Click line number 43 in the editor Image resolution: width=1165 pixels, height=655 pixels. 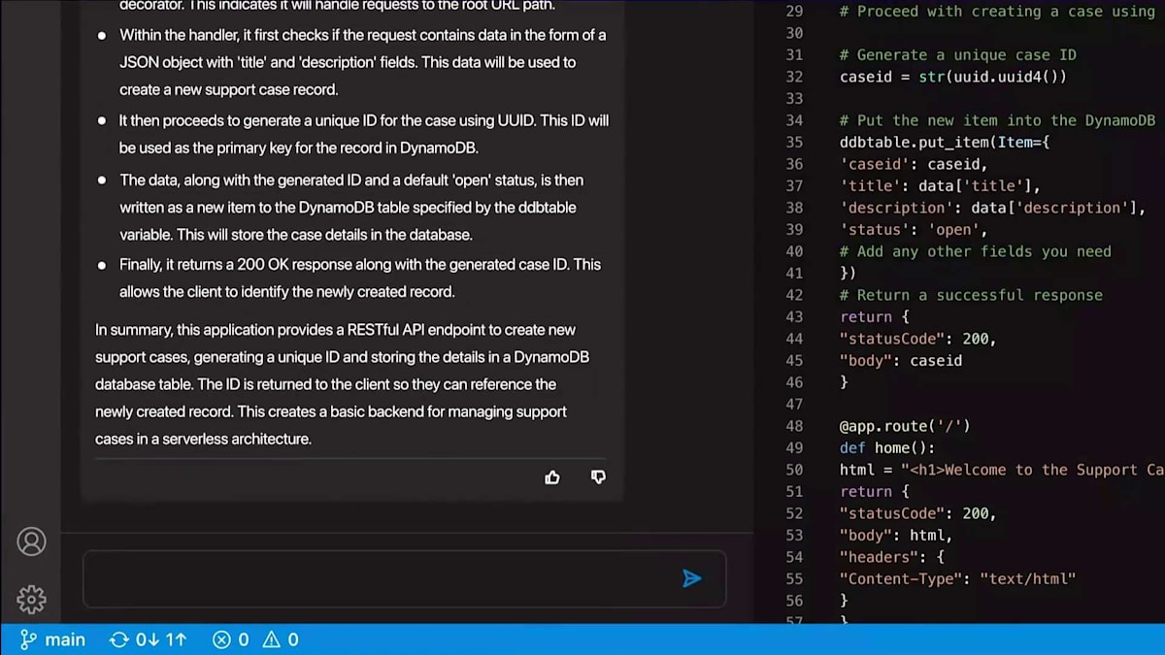pos(794,316)
